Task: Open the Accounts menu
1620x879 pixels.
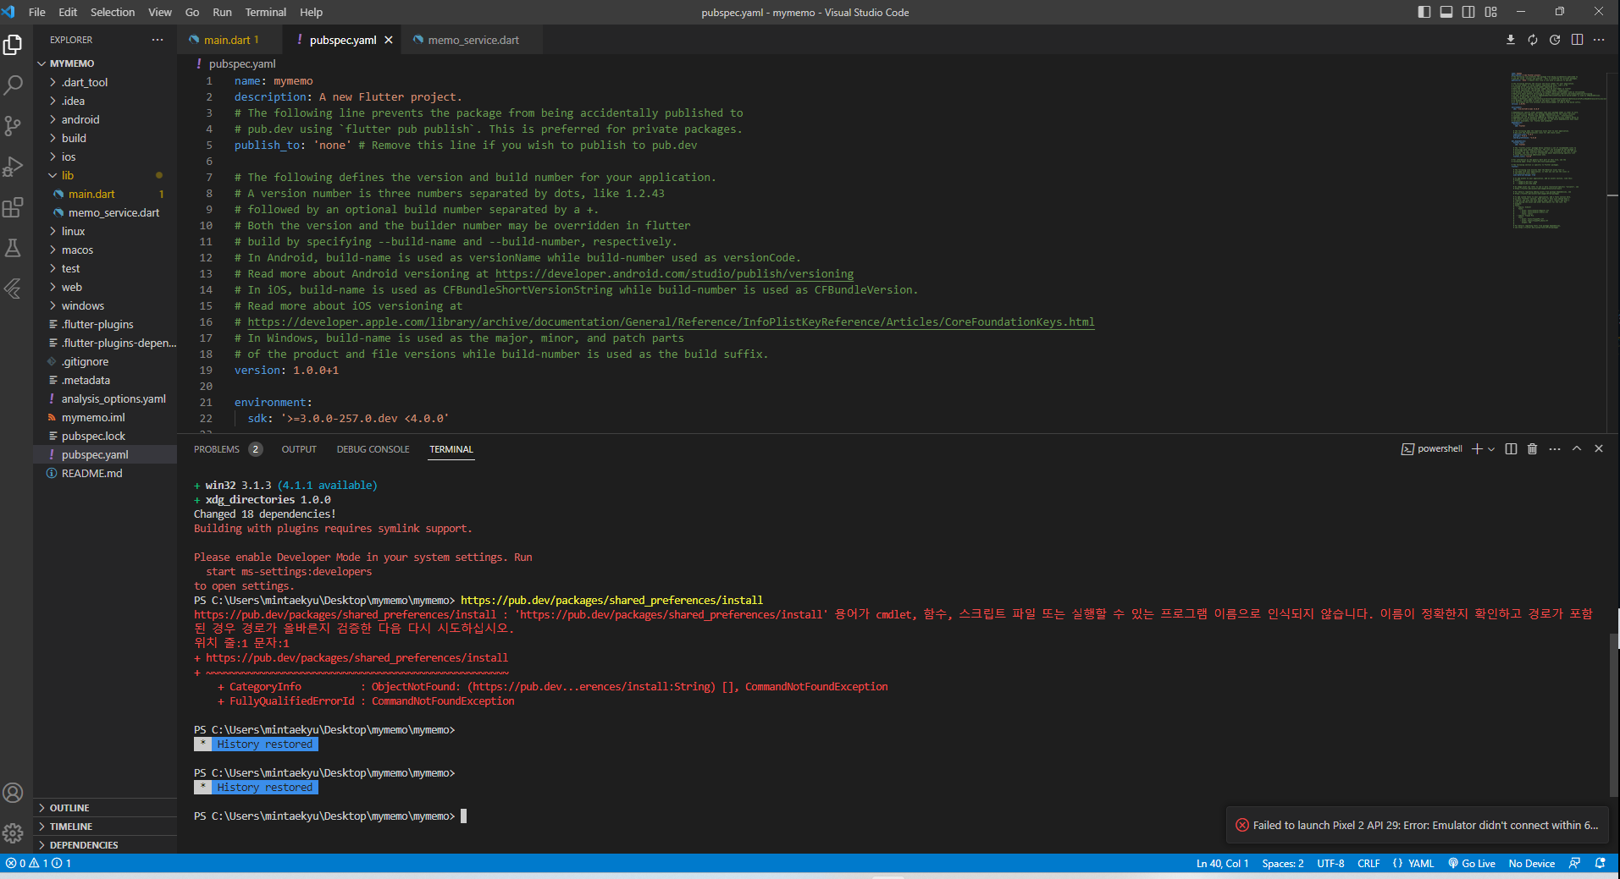Action: [13, 793]
